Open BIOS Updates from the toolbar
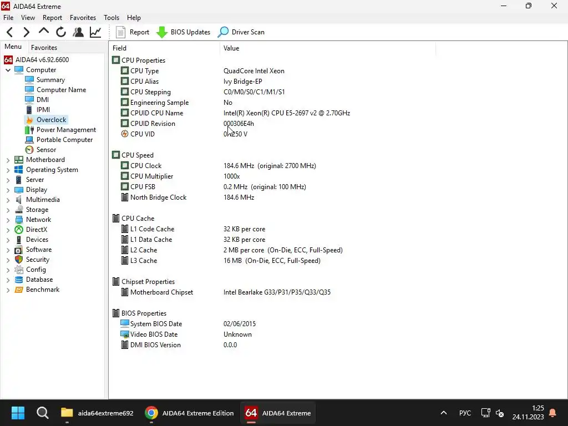 [183, 32]
